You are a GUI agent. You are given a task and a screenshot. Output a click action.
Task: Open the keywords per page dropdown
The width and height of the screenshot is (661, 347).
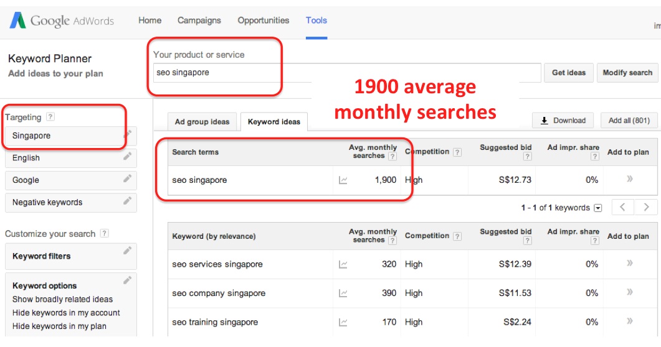coord(598,208)
